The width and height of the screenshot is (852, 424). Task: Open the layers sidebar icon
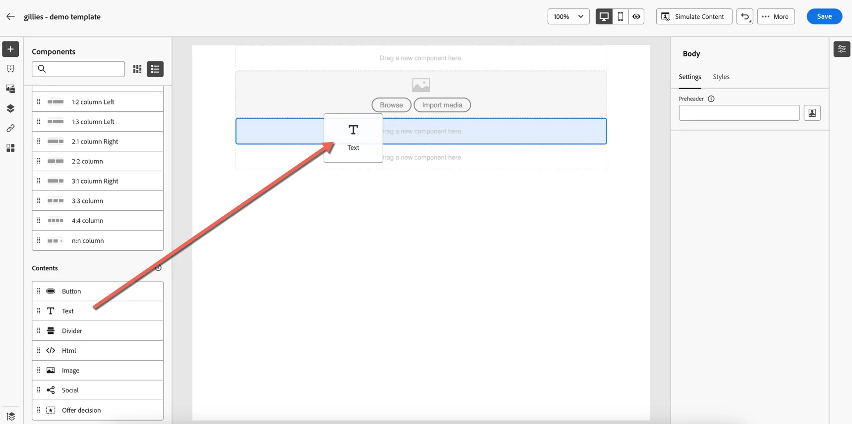pyautogui.click(x=10, y=108)
